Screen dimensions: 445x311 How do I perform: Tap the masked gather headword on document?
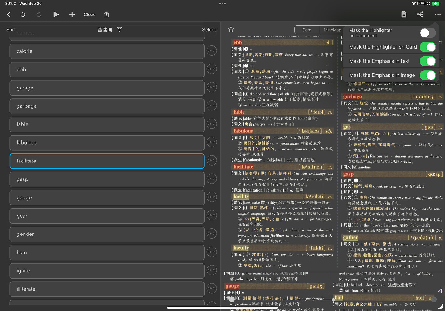coord(350,238)
